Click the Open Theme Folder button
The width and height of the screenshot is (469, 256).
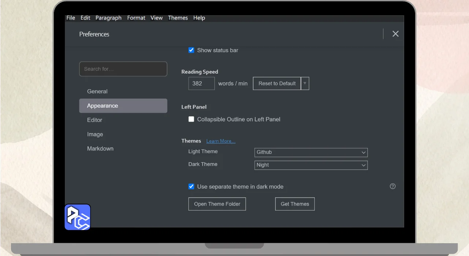pos(217,204)
